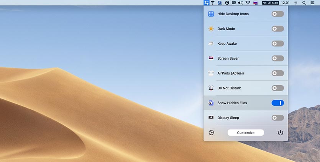Viewport: 320px width, 162px height.
Task: Enable the Display Sleep switch
Action: pos(277,118)
